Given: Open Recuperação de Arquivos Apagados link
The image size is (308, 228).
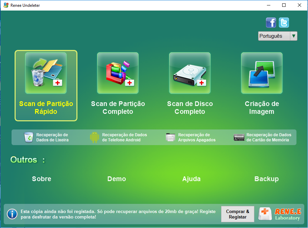Looking at the screenshot, I should tap(197, 137).
